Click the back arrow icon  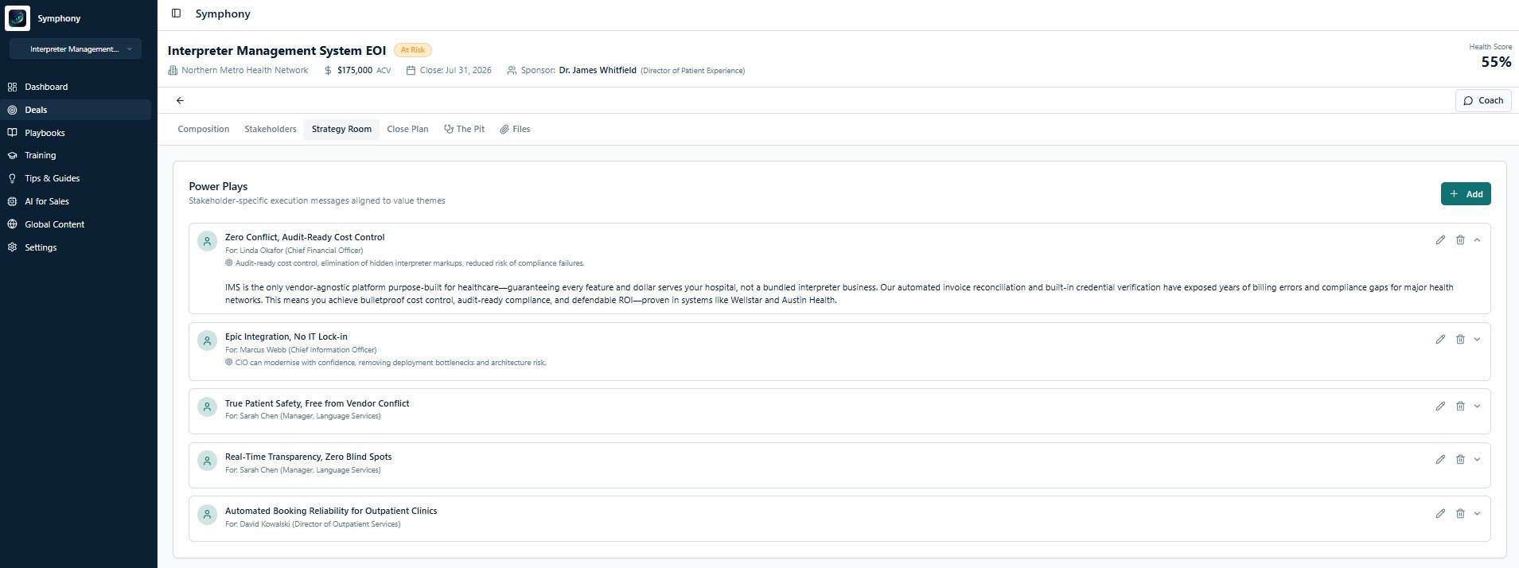(180, 100)
